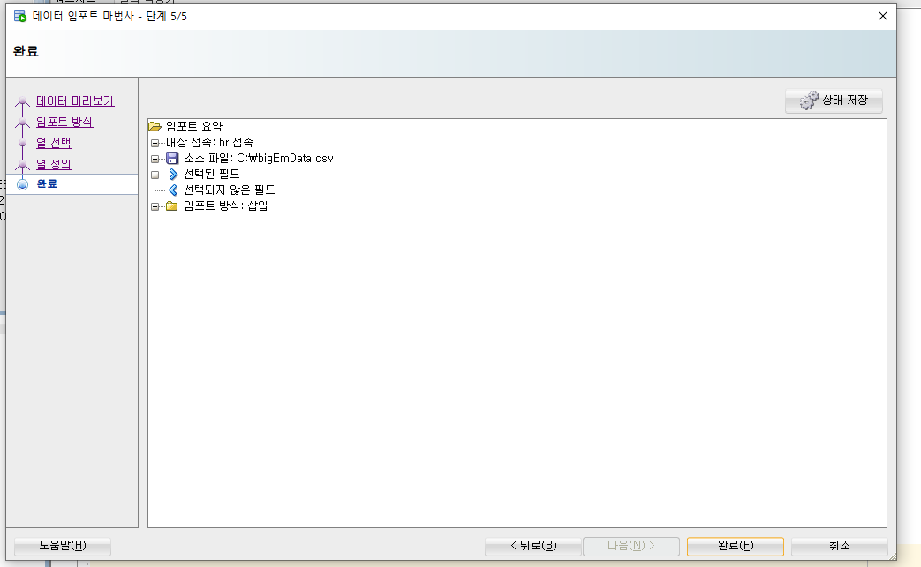Viewport: 921px width, 567px height.
Task: Select the C:\bigEmData.csv source file text
Action: pyautogui.click(x=285, y=159)
